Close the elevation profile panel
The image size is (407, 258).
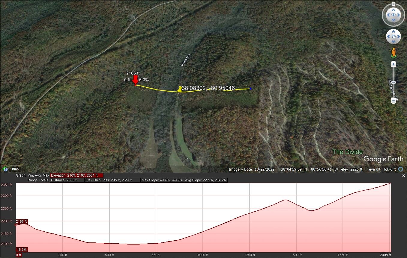[x=404, y=176]
